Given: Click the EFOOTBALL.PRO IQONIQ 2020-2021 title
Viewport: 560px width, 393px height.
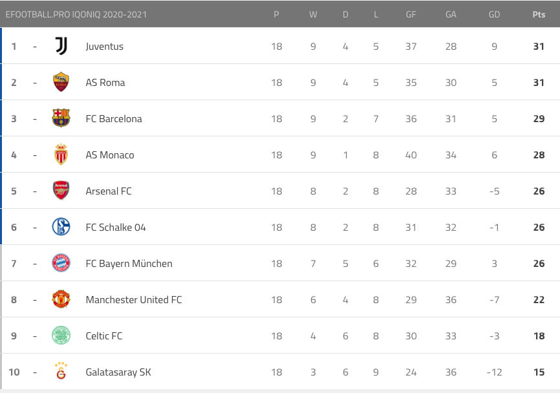Looking at the screenshot, I should (x=76, y=14).
